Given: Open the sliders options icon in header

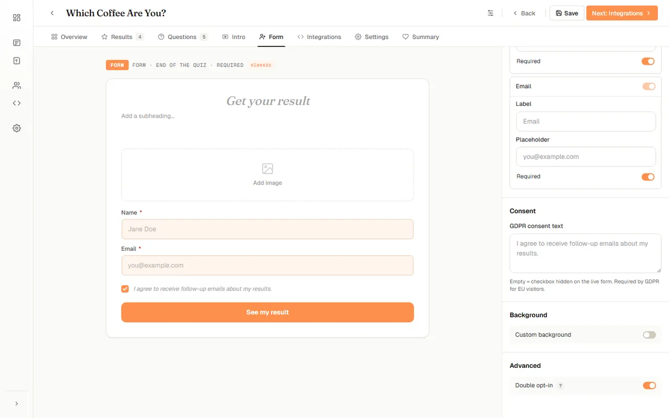Looking at the screenshot, I should tap(491, 13).
